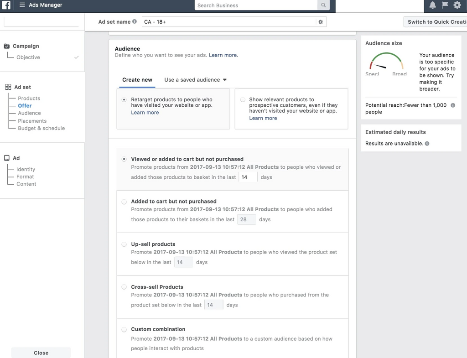Screen dimensions: 467x358
Task: Click the search magnifier icon
Action: [x=323, y=5]
